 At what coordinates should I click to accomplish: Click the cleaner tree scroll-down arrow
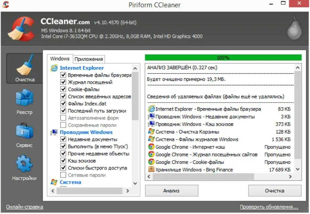pos(135,183)
